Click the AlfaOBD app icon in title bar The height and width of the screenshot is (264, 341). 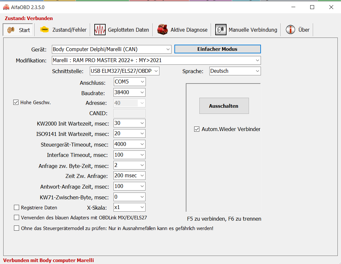click(6, 7)
